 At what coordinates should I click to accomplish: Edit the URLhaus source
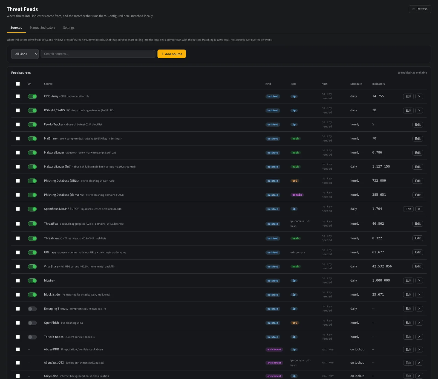coord(417,253)
